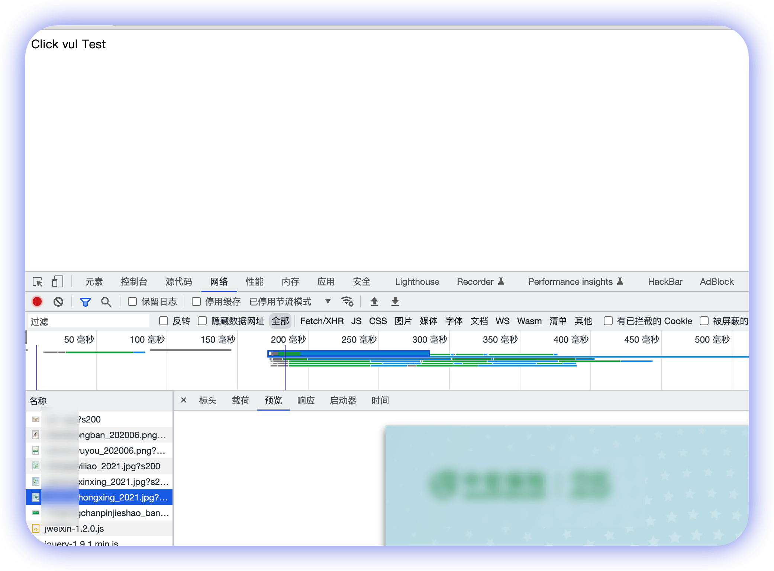Click the import HAR upload arrow icon
The width and height of the screenshot is (774, 571).
point(374,301)
